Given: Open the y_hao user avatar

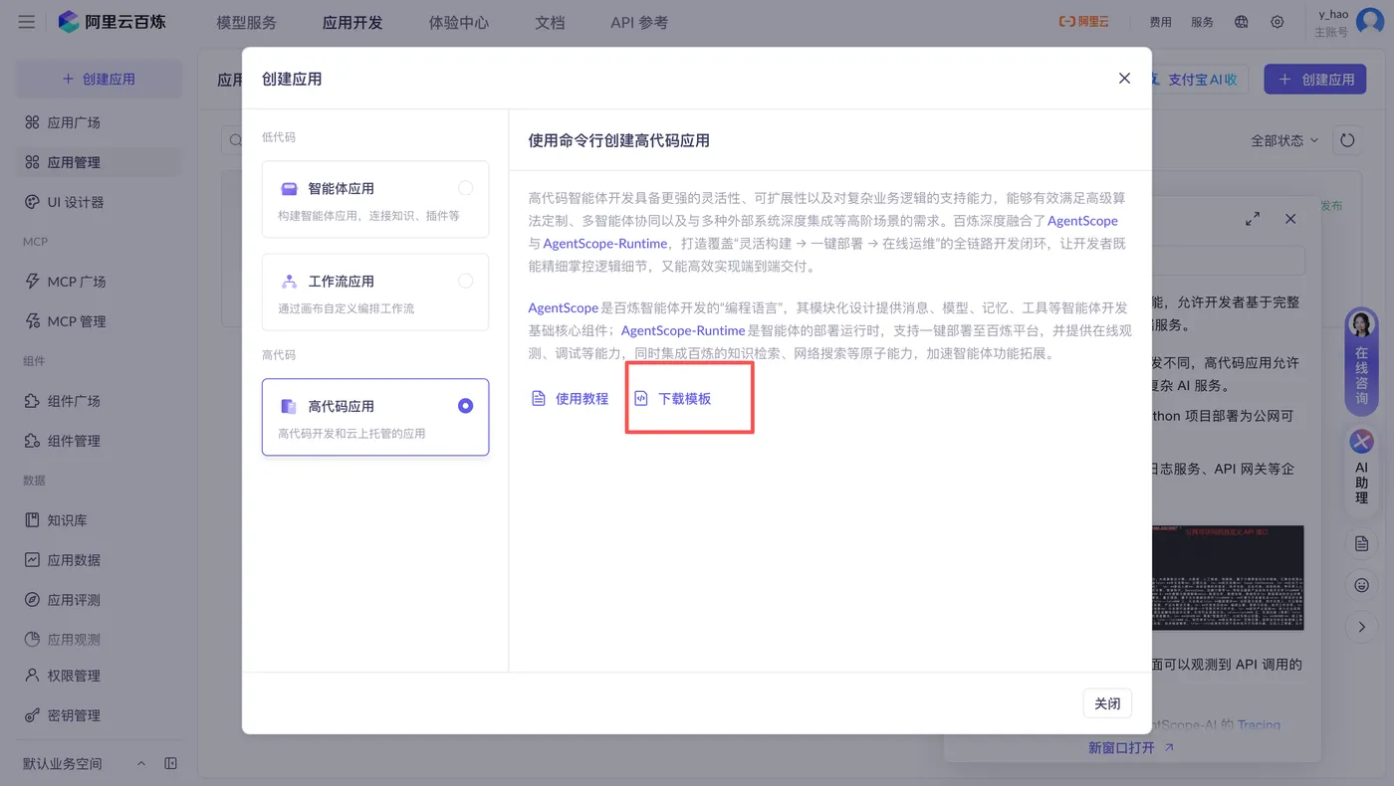Looking at the screenshot, I should [1370, 22].
